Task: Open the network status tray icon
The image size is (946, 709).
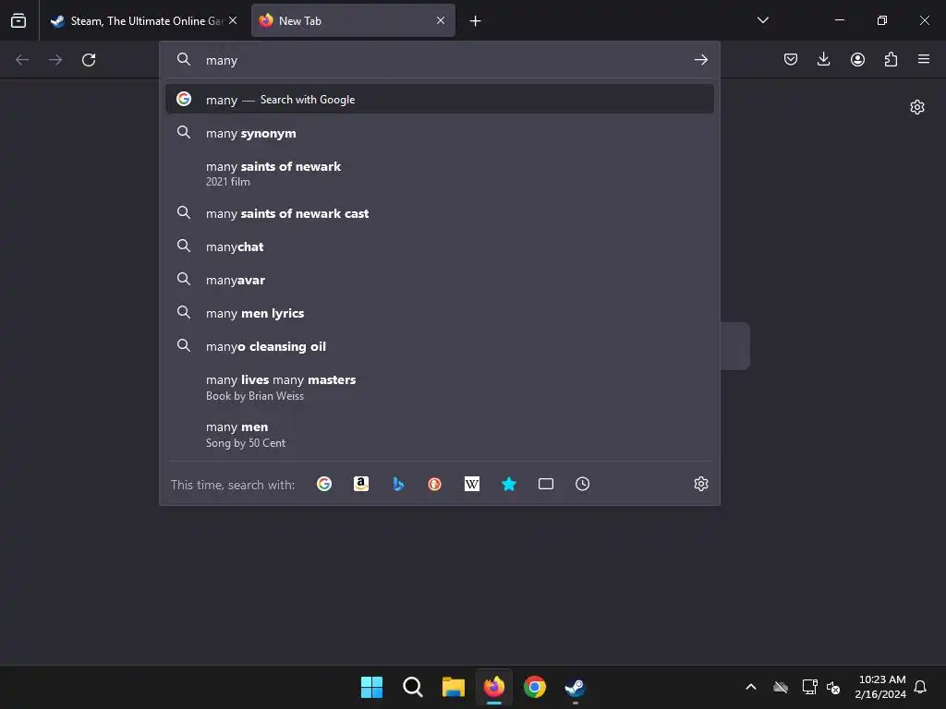Action: pos(809,687)
